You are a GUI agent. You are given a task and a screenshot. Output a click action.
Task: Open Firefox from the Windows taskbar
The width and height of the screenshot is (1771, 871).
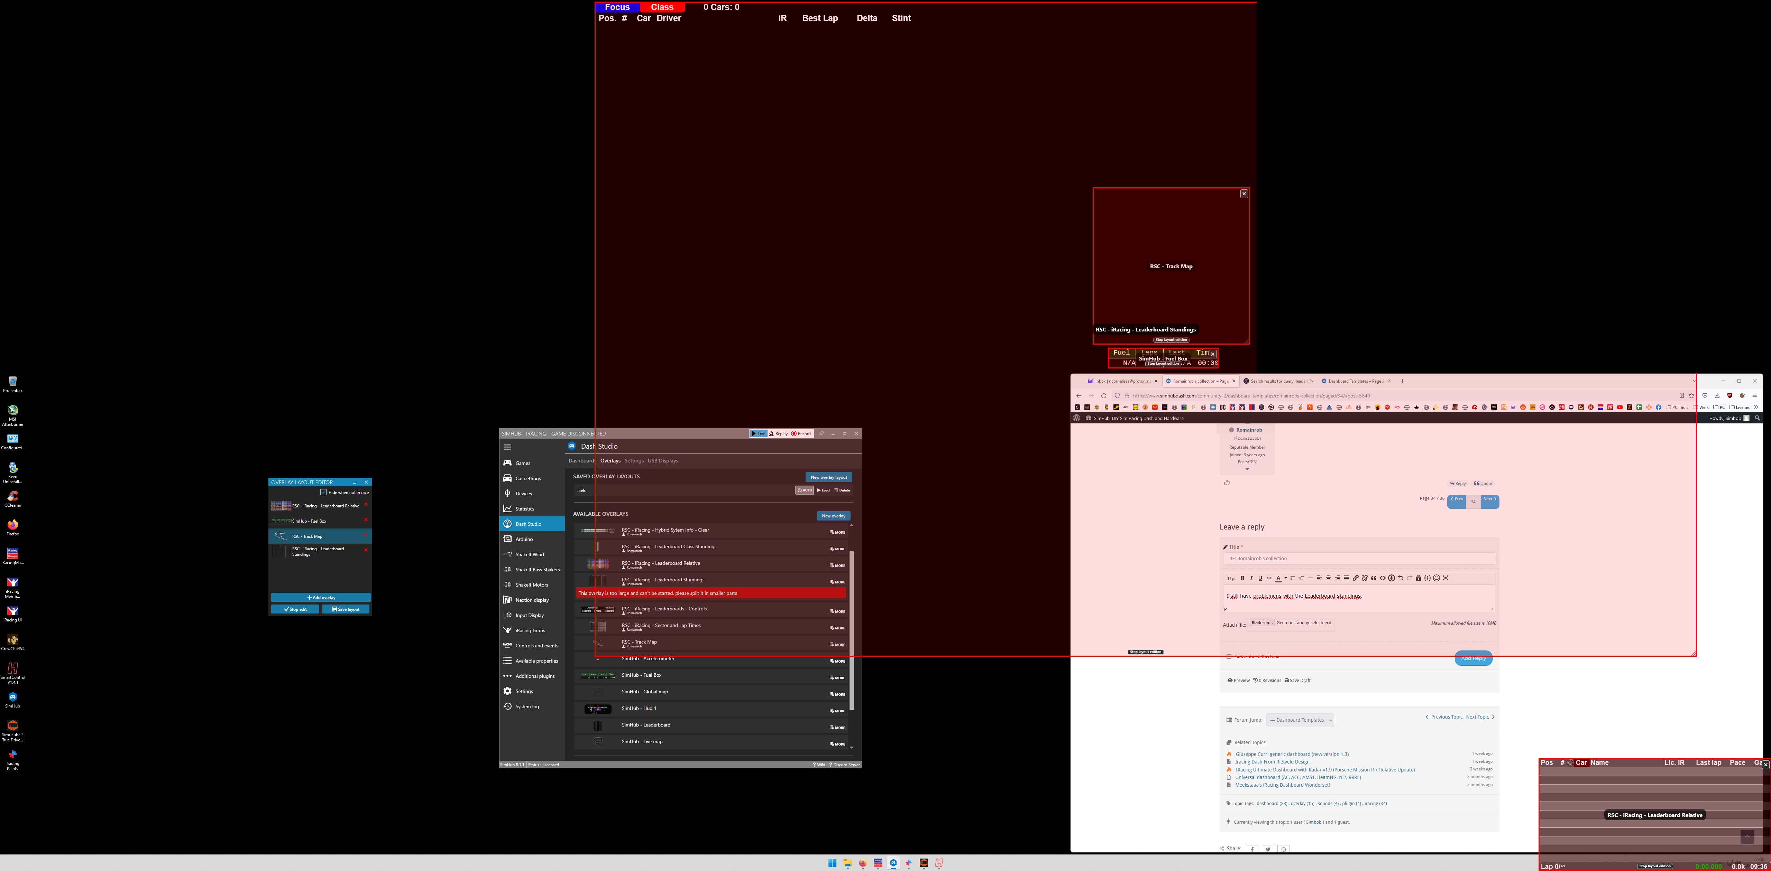[863, 863]
